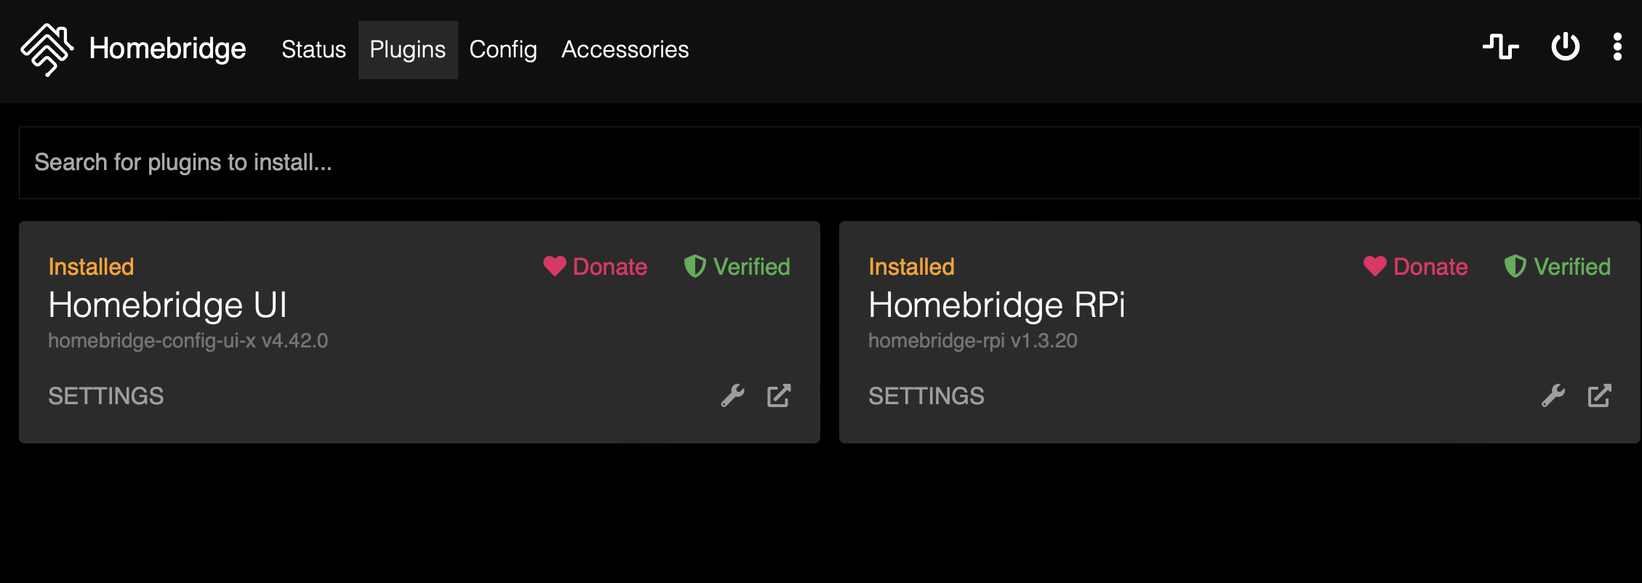Switch to the Status tab
This screenshot has height=583, width=1642.
click(313, 49)
